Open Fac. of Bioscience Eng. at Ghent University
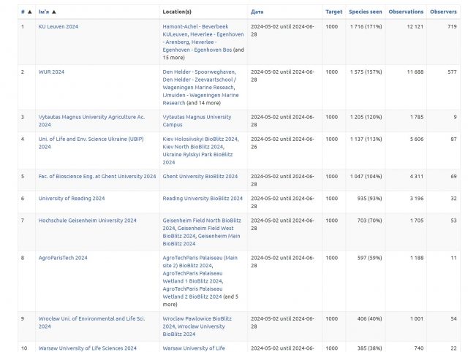 (97, 176)
